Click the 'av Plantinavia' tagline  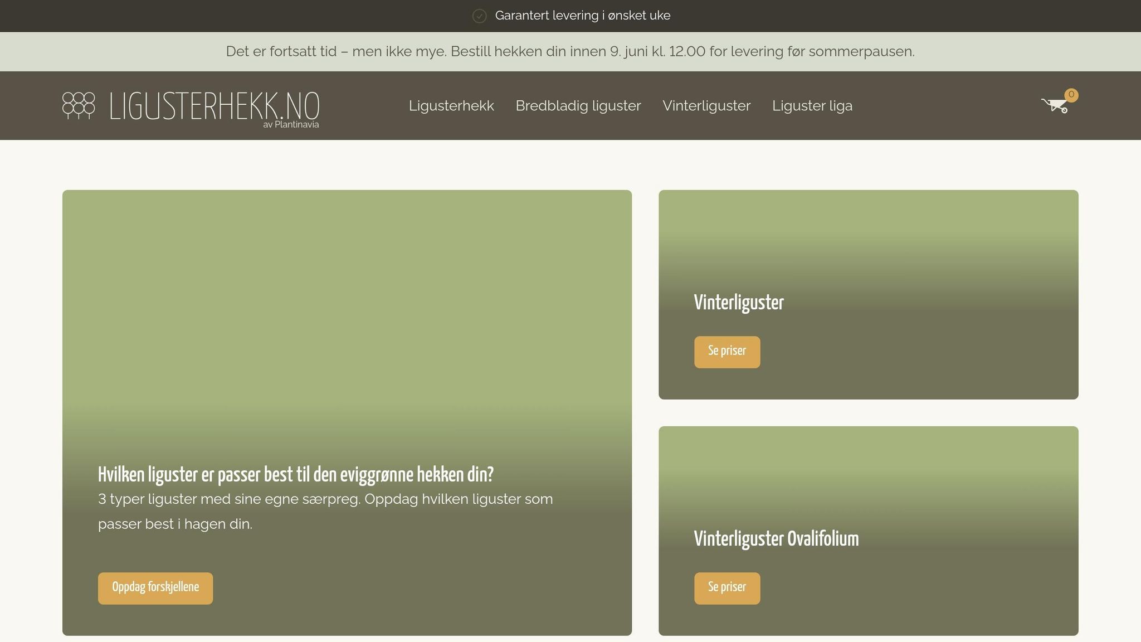[x=291, y=124]
